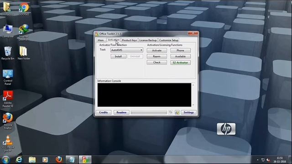
Task: Click the Activate button
Action: 157,51
